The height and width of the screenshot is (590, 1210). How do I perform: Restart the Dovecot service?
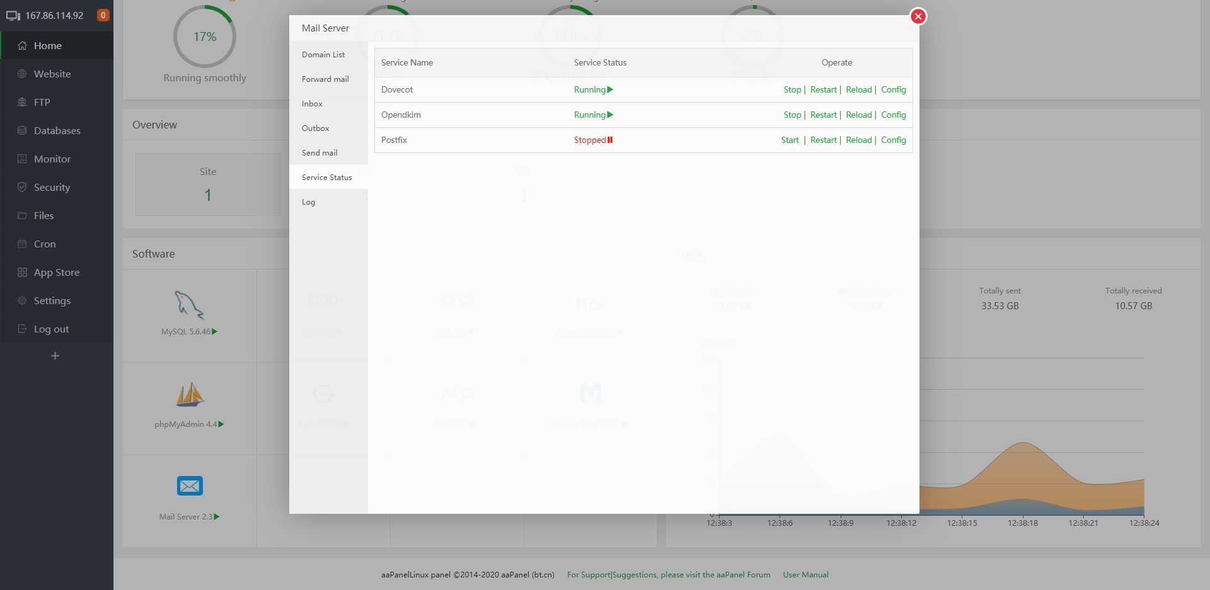[824, 90]
